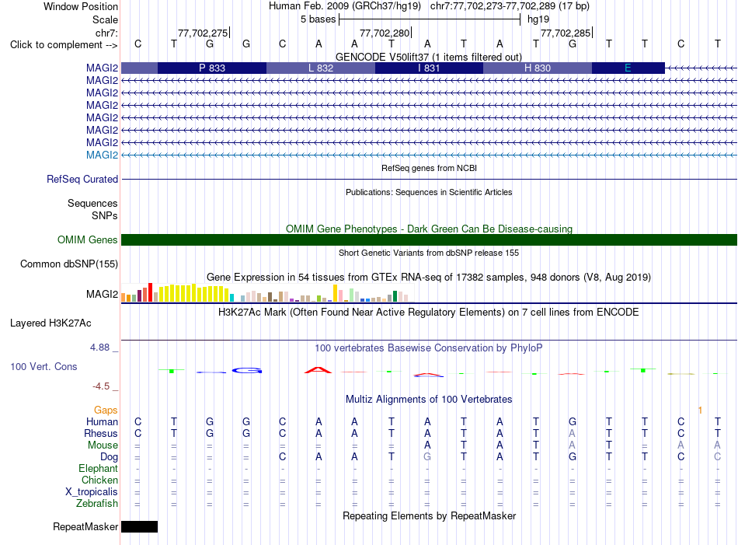The width and height of the screenshot is (738, 545).
Task: Click the RepeatMasker track label
Action: (x=85, y=526)
